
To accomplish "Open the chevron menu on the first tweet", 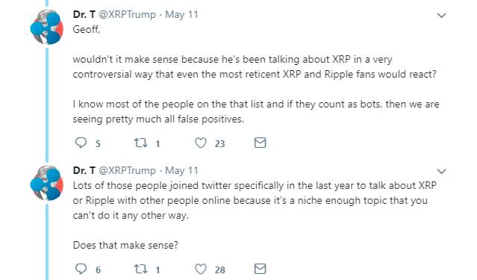I will tap(441, 15).
